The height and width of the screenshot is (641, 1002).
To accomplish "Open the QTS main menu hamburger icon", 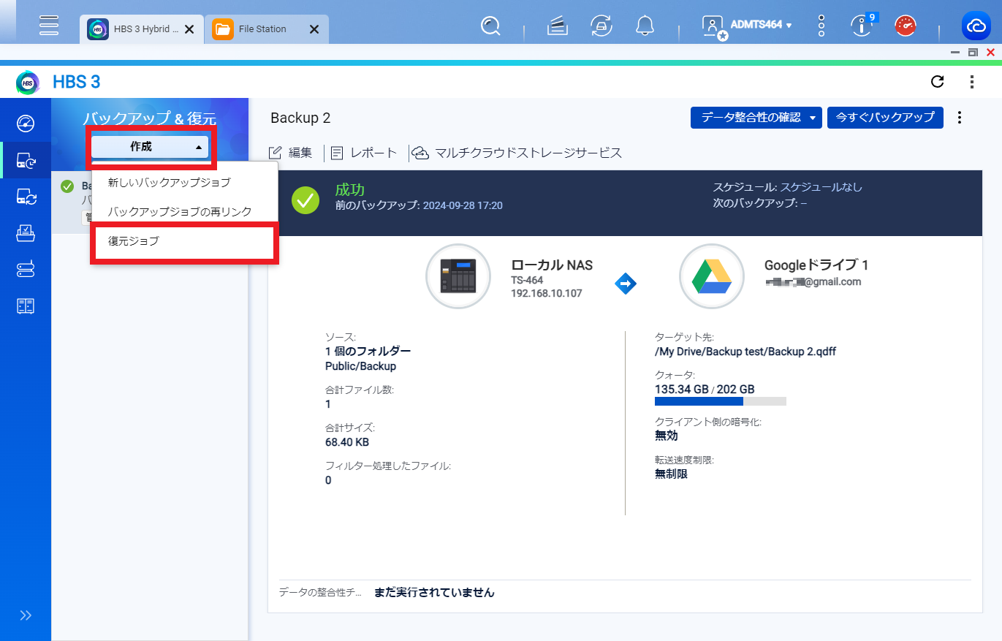I will click(x=49, y=25).
